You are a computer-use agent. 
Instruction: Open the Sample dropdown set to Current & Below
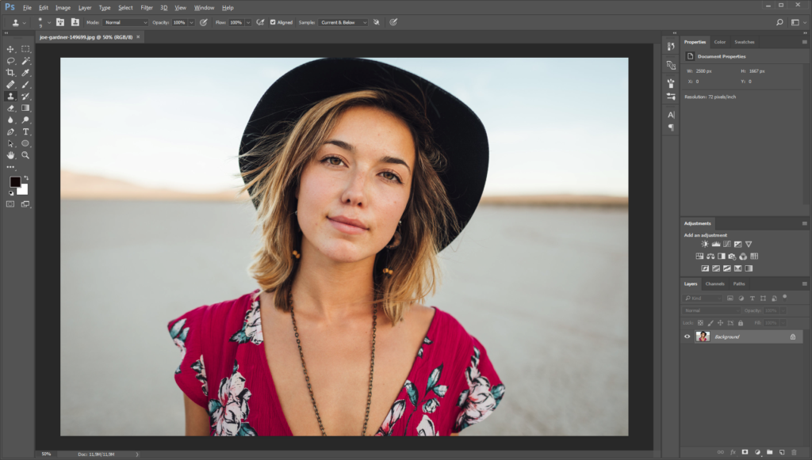[343, 22]
